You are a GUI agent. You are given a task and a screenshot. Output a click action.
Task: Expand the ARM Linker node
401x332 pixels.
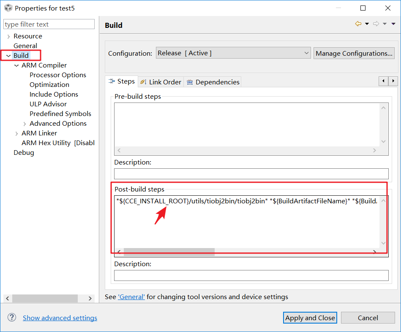click(x=16, y=133)
